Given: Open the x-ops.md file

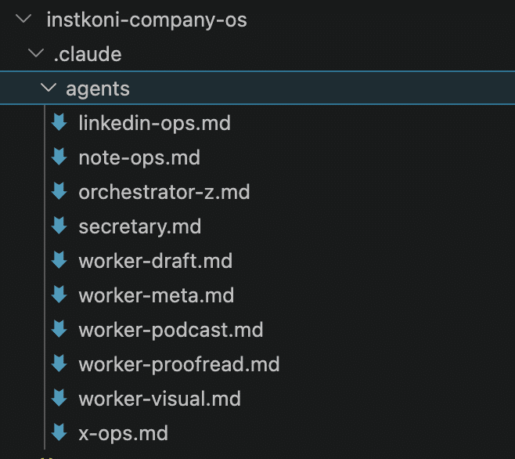Looking at the screenshot, I should [123, 432].
